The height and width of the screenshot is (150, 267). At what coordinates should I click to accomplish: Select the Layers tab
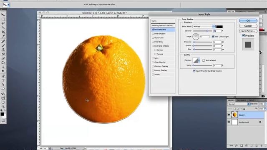[x=231, y=100]
